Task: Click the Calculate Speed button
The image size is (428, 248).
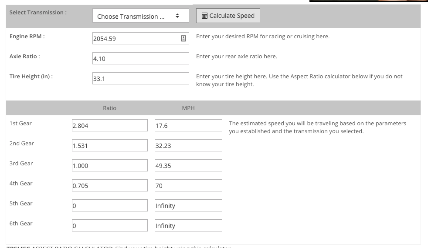Action: [228, 16]
